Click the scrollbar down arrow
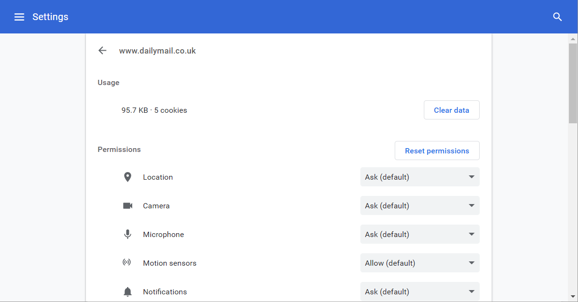This screenshot has height=302, width=578. (x=573, y=297)
